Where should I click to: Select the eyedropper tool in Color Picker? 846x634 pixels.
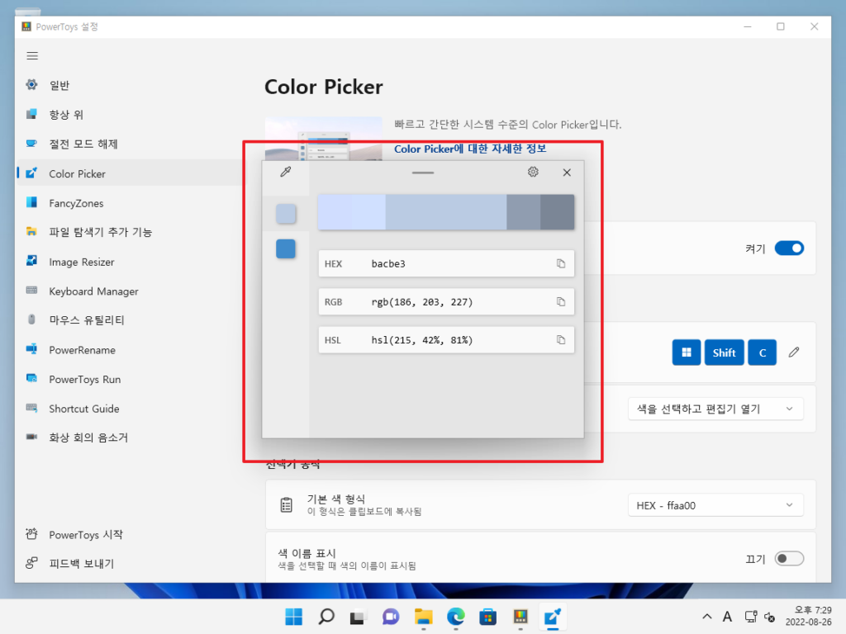point(286,172)
